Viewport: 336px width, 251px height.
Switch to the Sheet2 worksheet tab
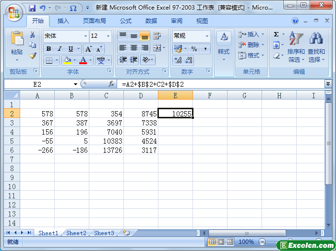(76, 233)
